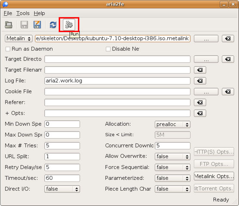This screenshot has width=239, height=206.
Task: Click the Max # Tries field
Action: point(62,145)
